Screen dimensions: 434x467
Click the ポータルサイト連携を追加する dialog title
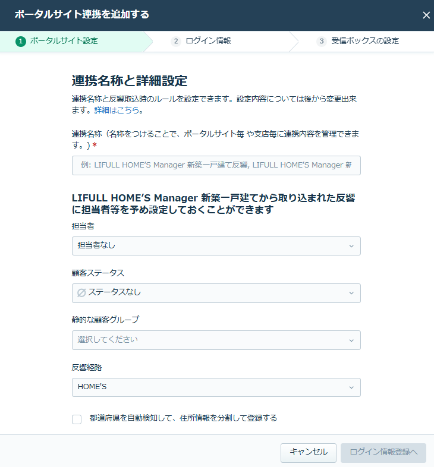pyautogui.click(x=81, y=14)
